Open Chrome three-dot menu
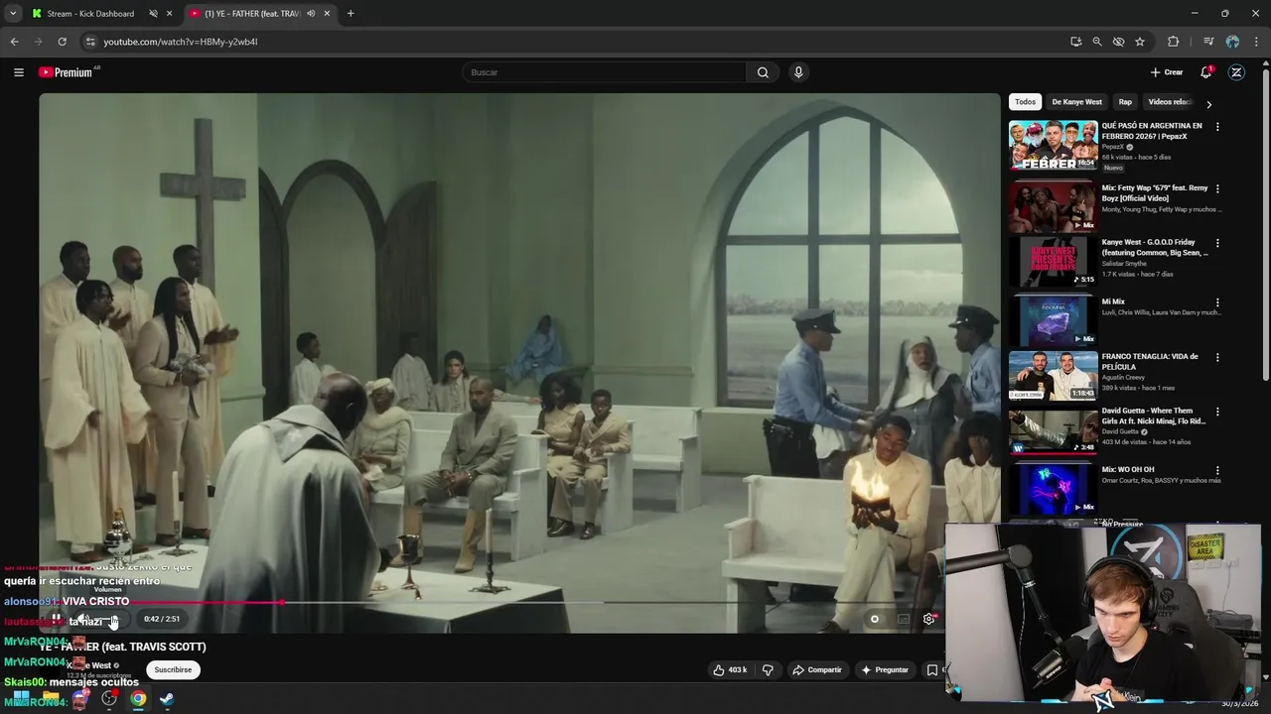This screenshot has height=714, width=1271. (1256, 42)
